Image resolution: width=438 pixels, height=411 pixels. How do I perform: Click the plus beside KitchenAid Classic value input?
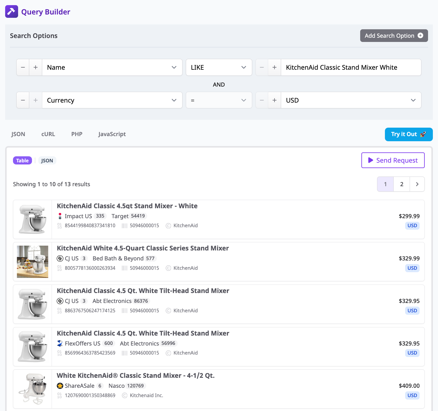(275, 67)
